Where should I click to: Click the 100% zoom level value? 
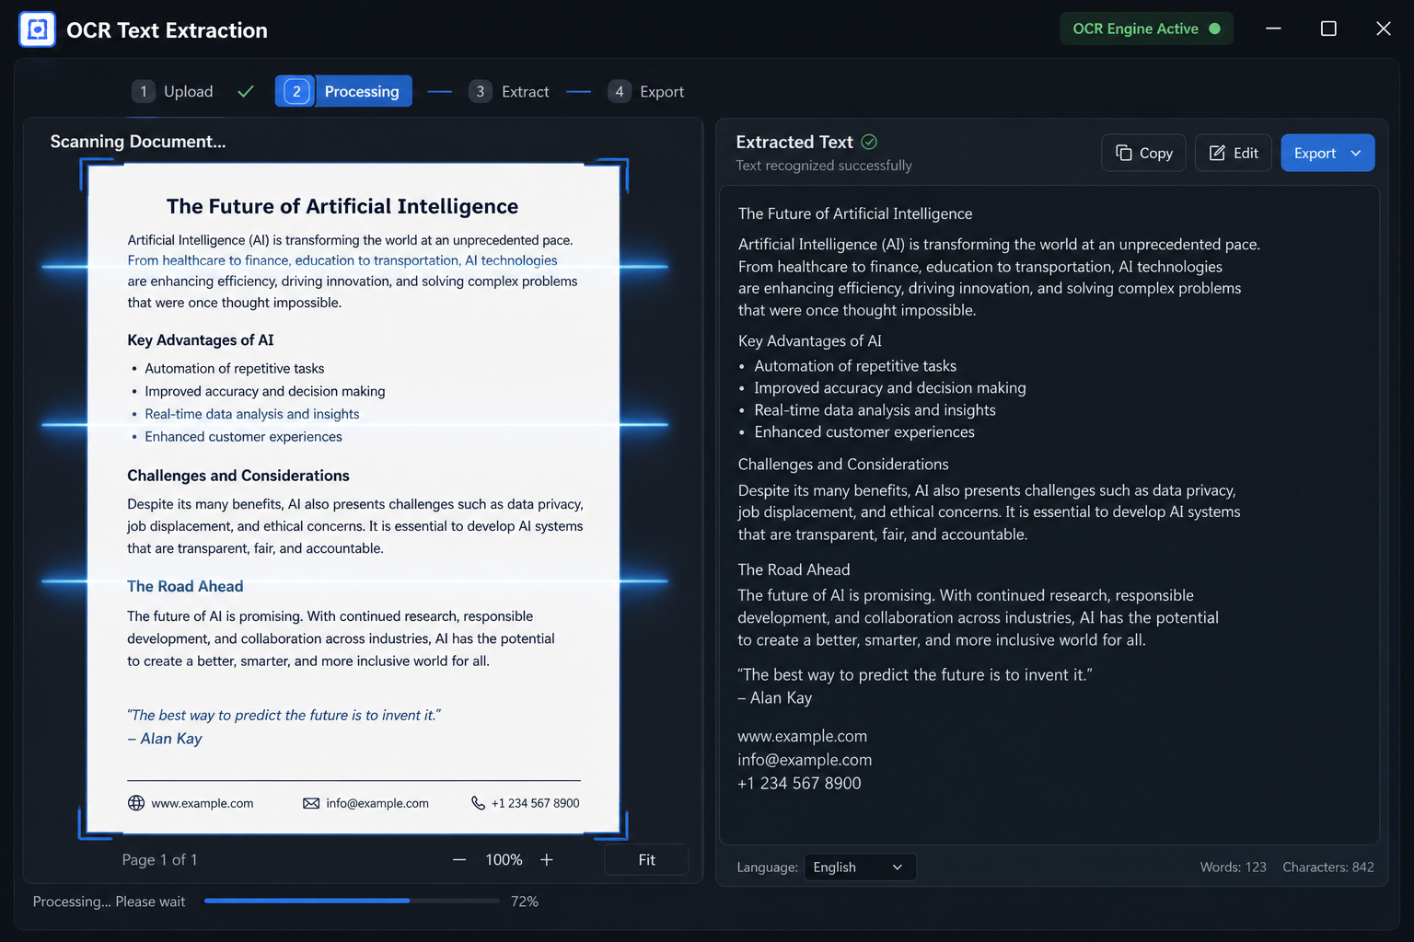[504, 859]
